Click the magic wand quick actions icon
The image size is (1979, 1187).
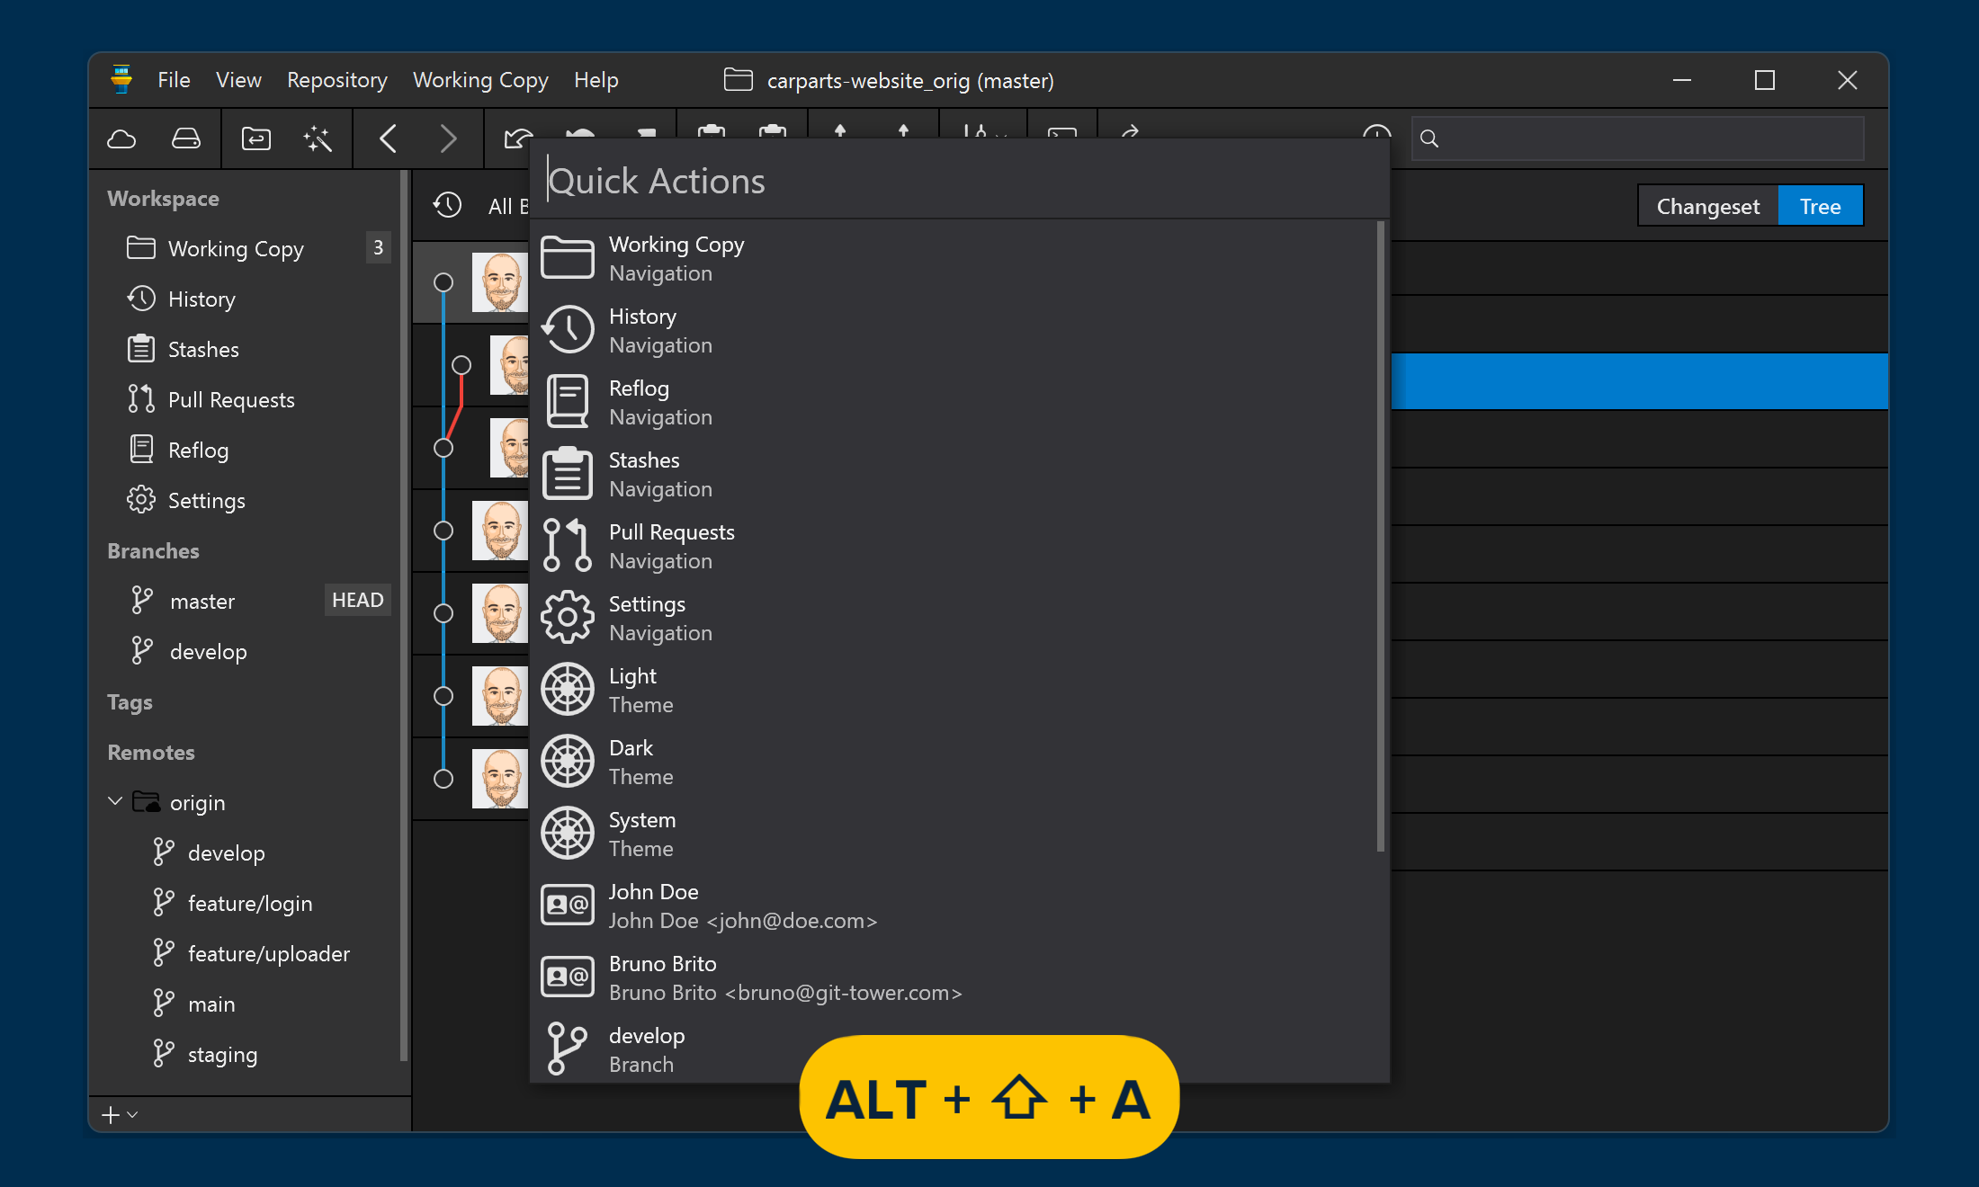coord(318,139)
